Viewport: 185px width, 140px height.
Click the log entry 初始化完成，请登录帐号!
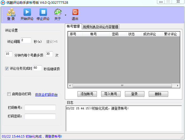tap(97, 108)
